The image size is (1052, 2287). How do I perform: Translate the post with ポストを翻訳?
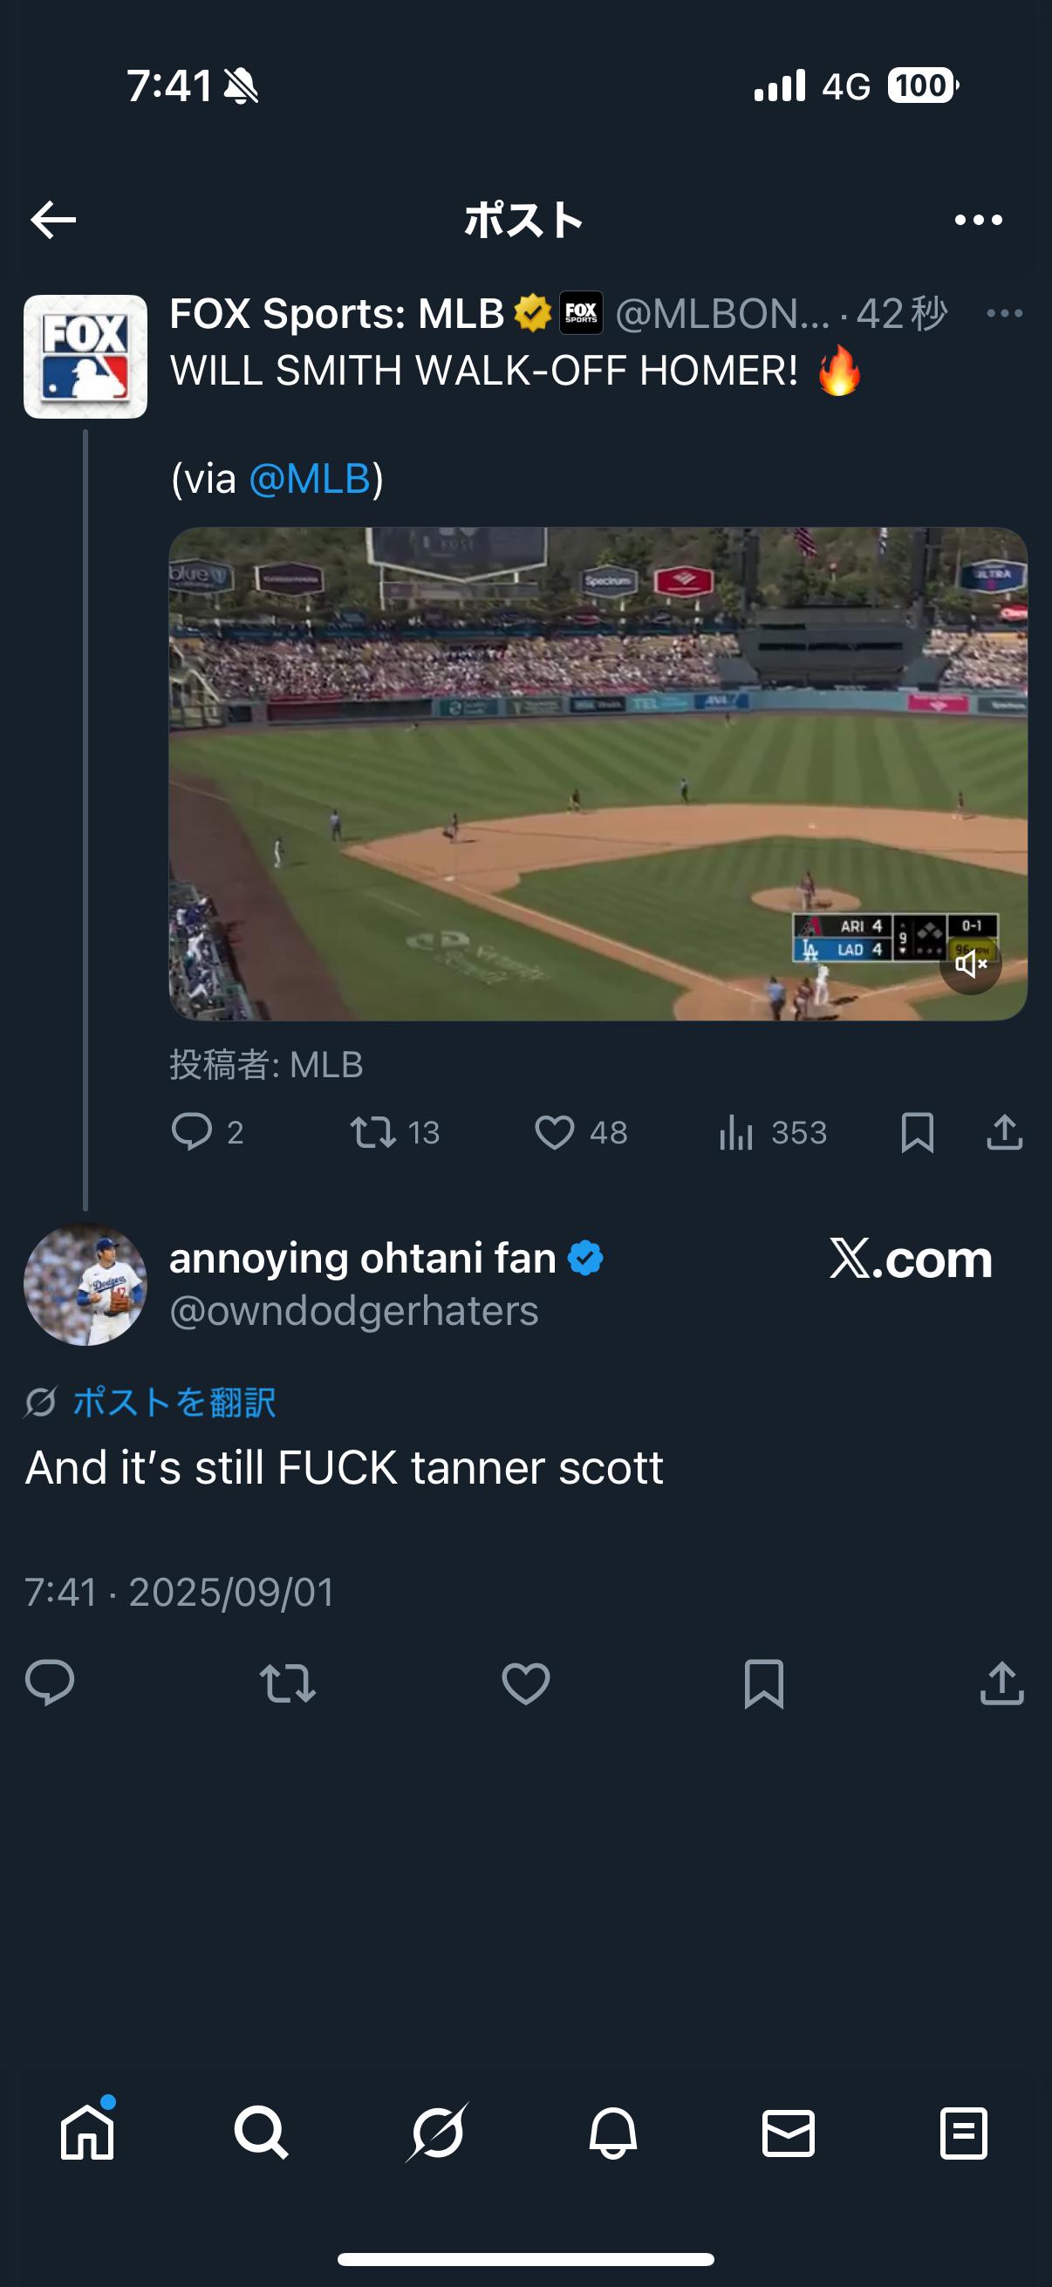pyautogui.click(x=174, y=1403)
